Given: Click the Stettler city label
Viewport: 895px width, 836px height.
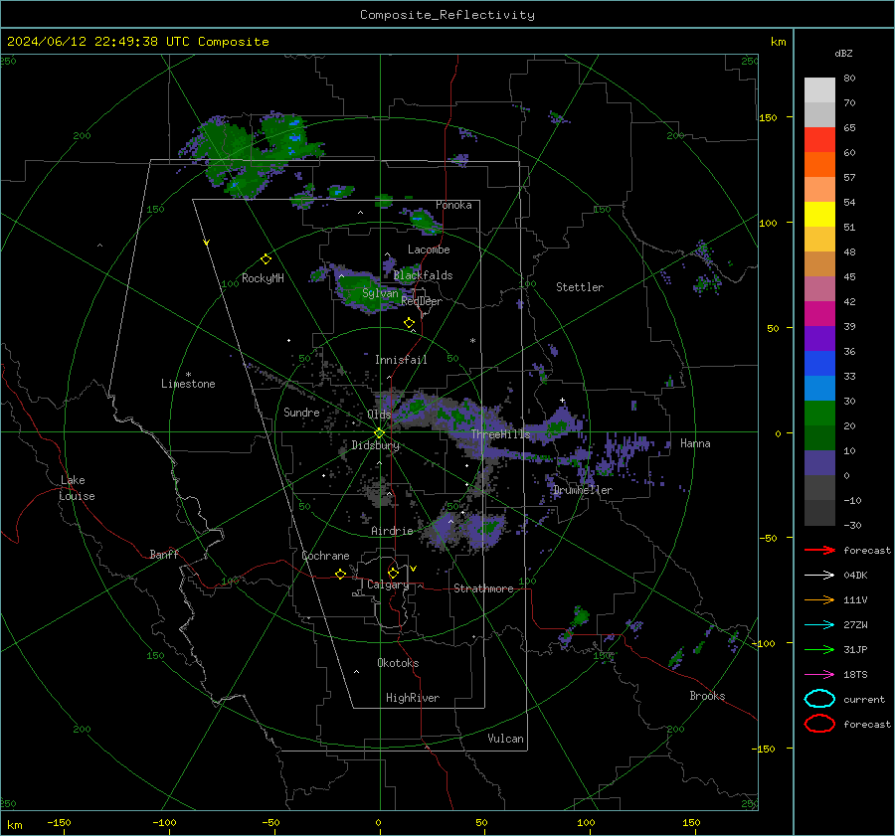Looking at the screenshot, I should [580, 287].
